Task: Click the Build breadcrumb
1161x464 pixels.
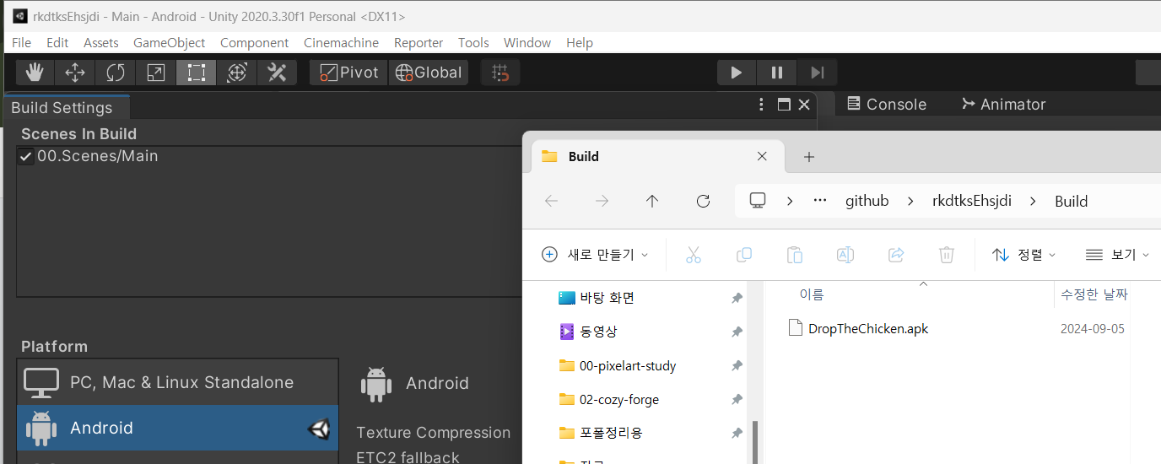Action: (x=1072, y=201)
